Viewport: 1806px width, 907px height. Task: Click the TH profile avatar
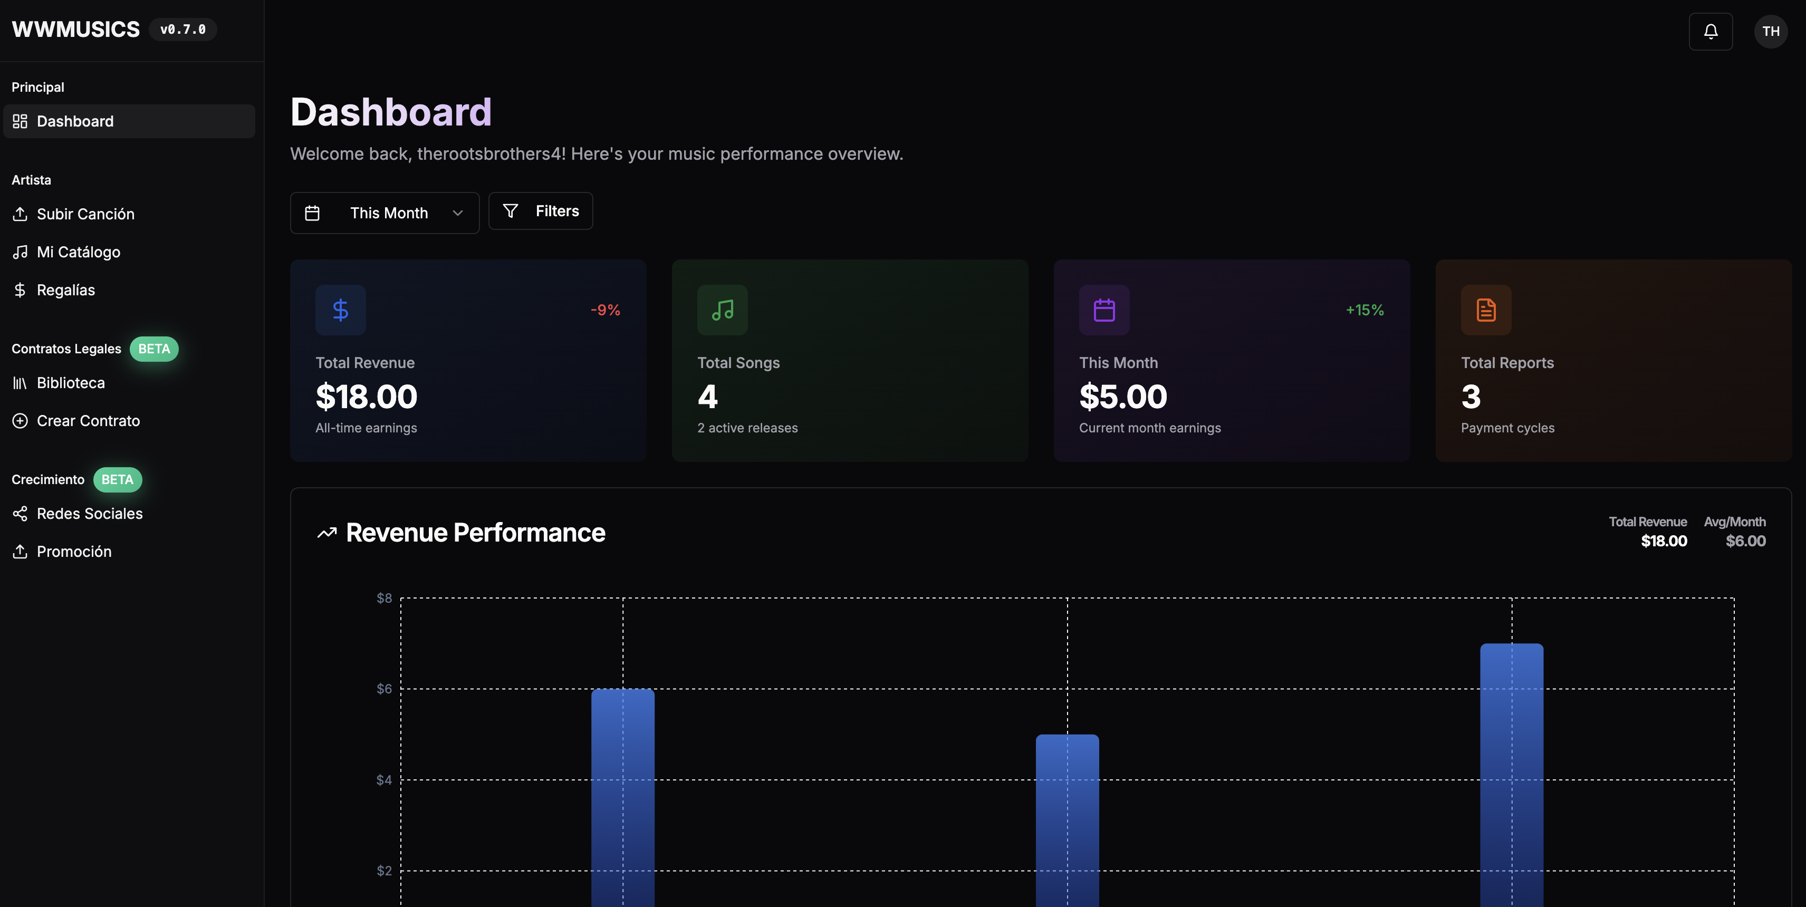tap(1771, 31)
